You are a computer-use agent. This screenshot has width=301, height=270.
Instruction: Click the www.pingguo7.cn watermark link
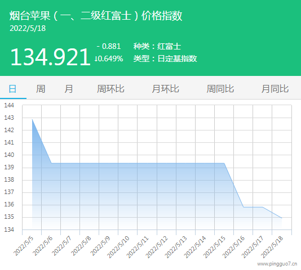277,264
